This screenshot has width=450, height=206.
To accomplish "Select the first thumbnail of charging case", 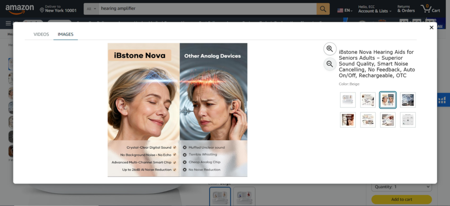I will click(348, 100).
